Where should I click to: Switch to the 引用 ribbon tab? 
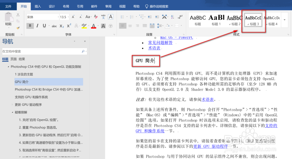(80, 6)
